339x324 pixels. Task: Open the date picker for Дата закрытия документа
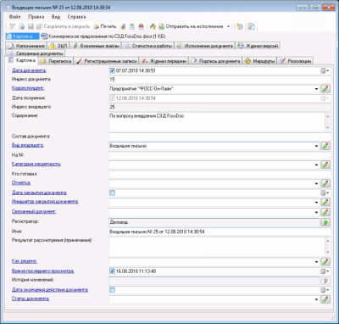click(x=325, y=193)
